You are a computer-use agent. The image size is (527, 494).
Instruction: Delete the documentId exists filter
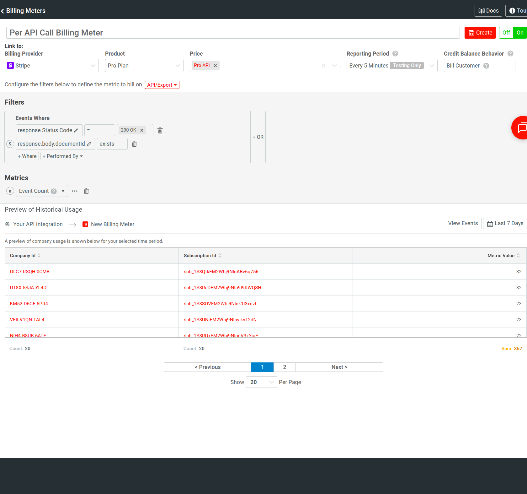[x=134, y=144]
